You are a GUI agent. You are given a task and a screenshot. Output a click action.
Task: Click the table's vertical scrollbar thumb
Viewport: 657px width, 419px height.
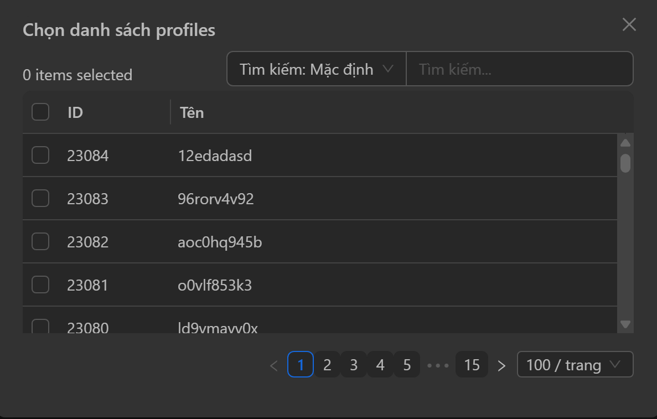click(x=625, y=163)
